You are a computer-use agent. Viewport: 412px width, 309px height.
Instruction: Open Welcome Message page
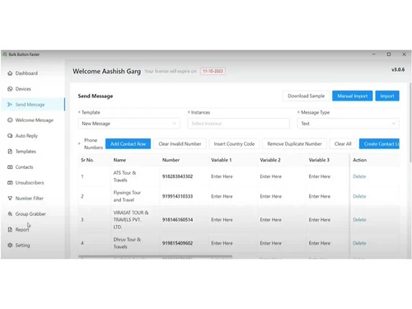[x=35, y=120]
